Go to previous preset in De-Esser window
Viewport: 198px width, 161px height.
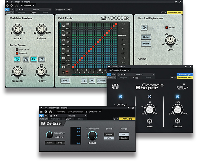[54, 116]
